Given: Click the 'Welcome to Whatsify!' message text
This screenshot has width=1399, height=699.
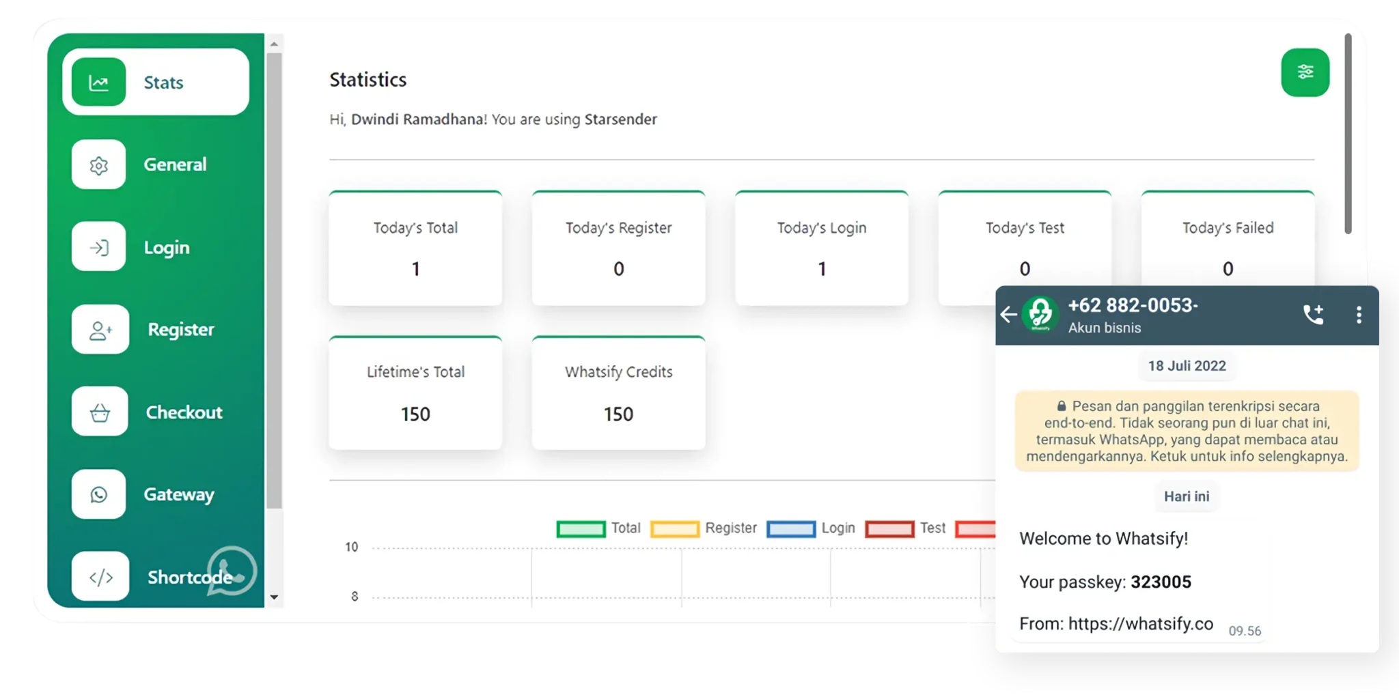Looking at the screenshot, I should (1104, 539).
